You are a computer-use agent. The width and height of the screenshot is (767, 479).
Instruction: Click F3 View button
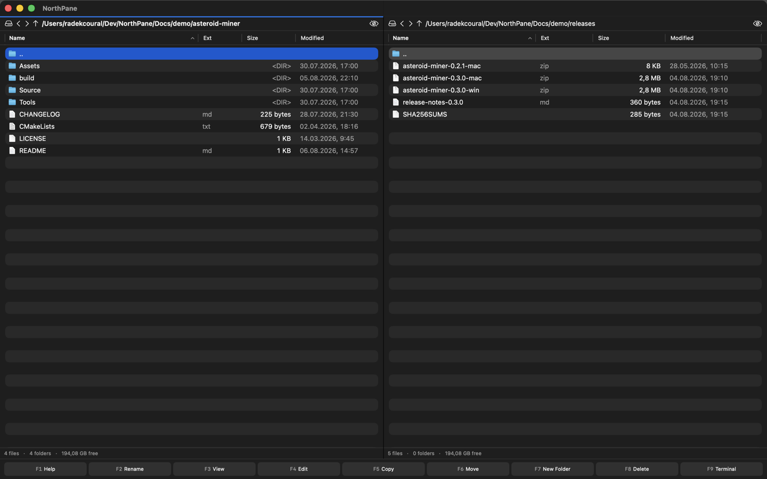point(214,469)
